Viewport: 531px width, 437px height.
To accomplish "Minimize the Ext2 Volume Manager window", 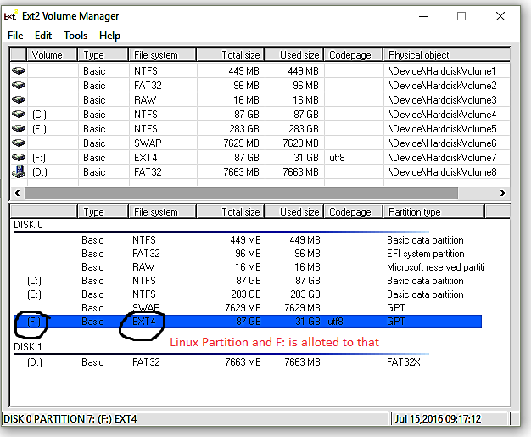I will click(x=423, y=16).
